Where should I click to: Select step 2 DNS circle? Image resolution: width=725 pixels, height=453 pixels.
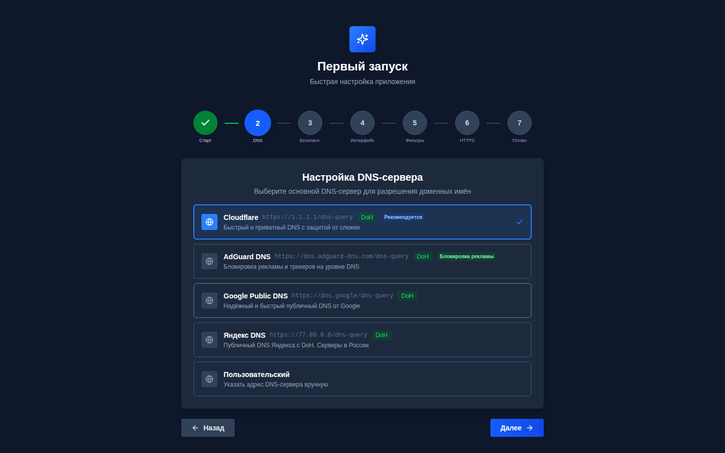point(258,123)
